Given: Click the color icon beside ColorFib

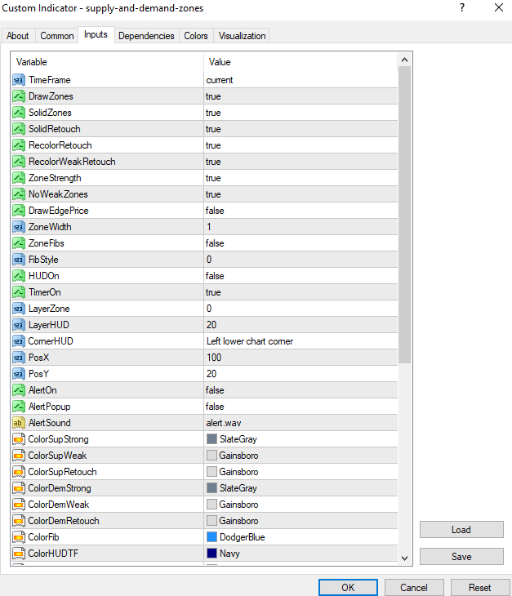Looking at the screenshot, I should (x=19, y=538).
